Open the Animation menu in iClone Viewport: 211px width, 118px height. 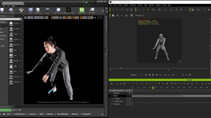click(x=133, y=5)
